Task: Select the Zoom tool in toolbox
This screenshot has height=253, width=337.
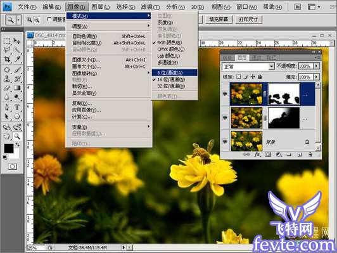Action: 16,136
